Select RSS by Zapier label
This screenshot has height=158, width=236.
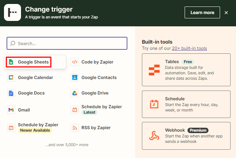96,128
